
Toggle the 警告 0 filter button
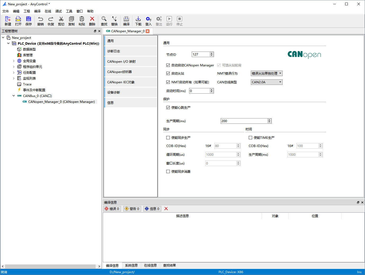point(132,209)
